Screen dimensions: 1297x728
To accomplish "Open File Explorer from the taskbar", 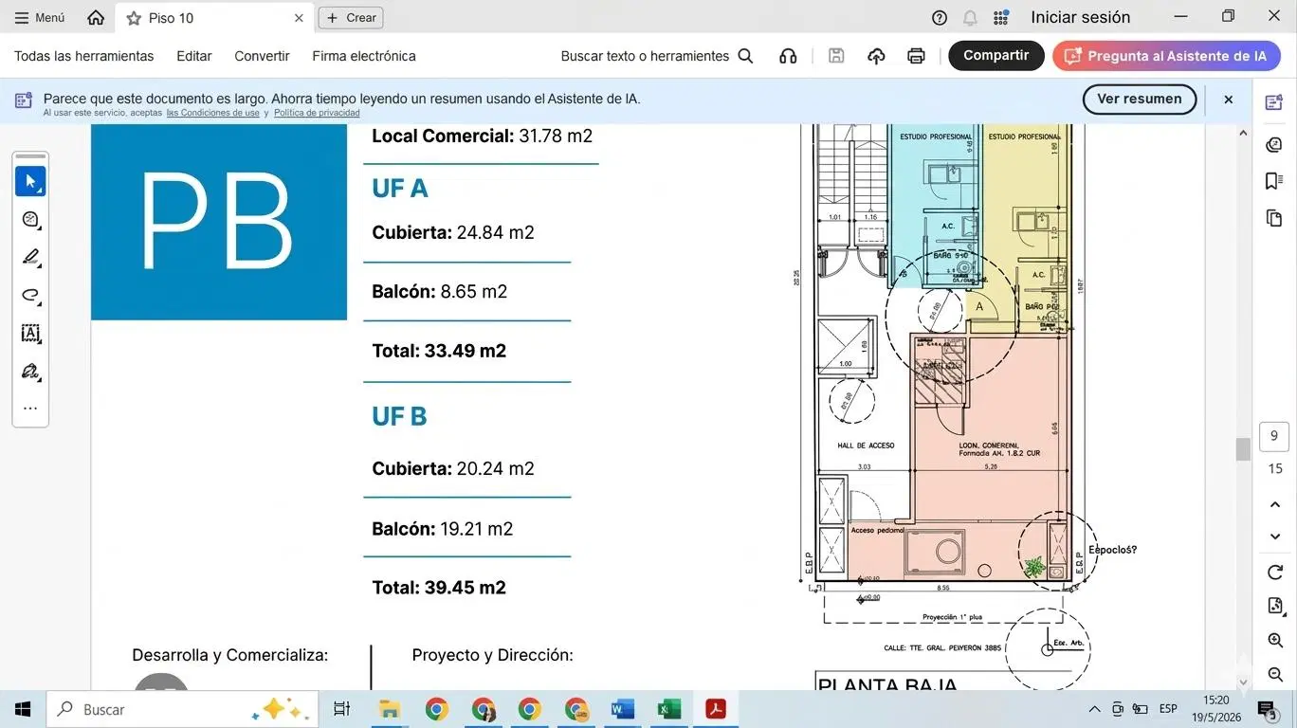I will [x=389, y=709].
